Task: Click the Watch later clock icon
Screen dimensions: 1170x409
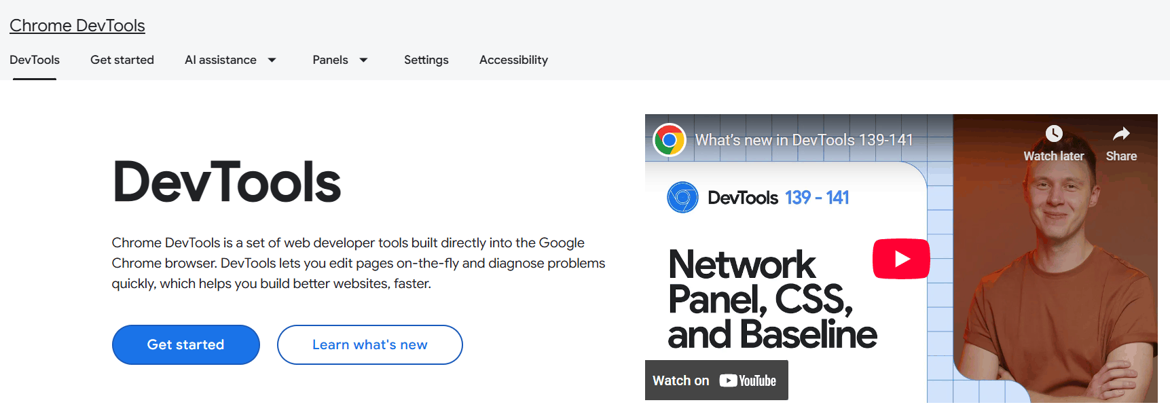Action: click(1054, 134)
